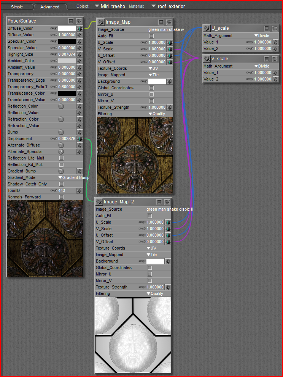Viewport: 283px width, 377px height.
Task: Click V_scale node output connector icon
Action: pyautogui.click(x=207, y=59)
